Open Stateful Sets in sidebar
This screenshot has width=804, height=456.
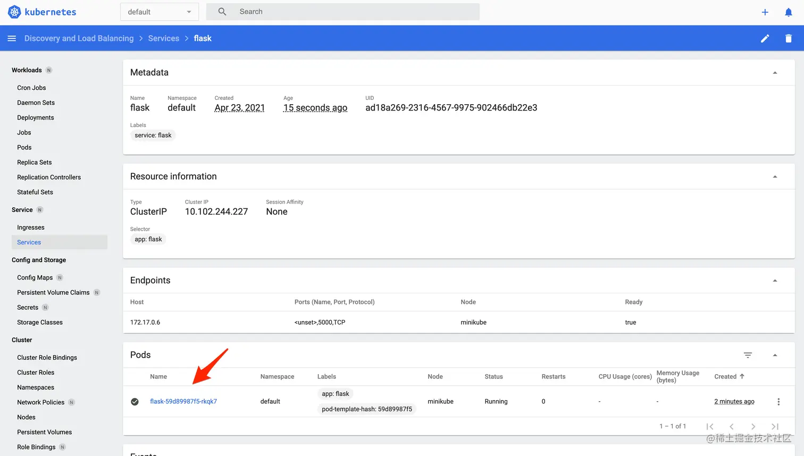point(35,192)
